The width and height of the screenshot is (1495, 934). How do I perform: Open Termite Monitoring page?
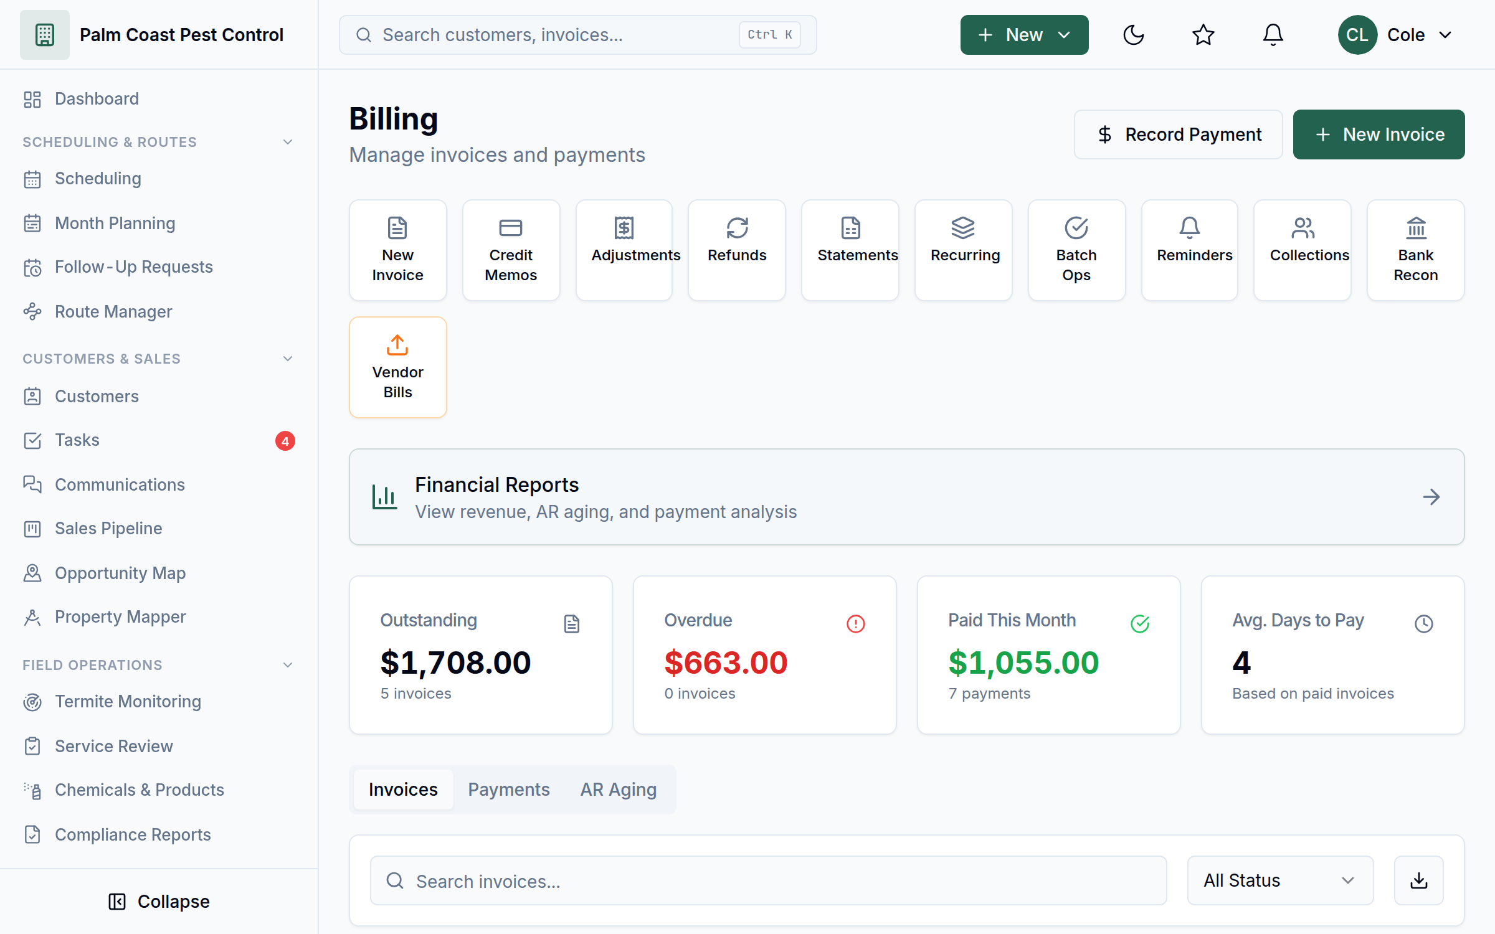[159, 702]
